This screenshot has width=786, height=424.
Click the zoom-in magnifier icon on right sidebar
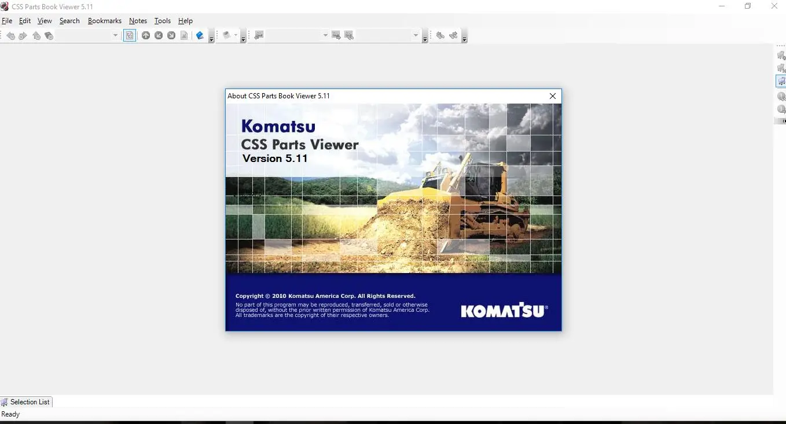[781, 97]
